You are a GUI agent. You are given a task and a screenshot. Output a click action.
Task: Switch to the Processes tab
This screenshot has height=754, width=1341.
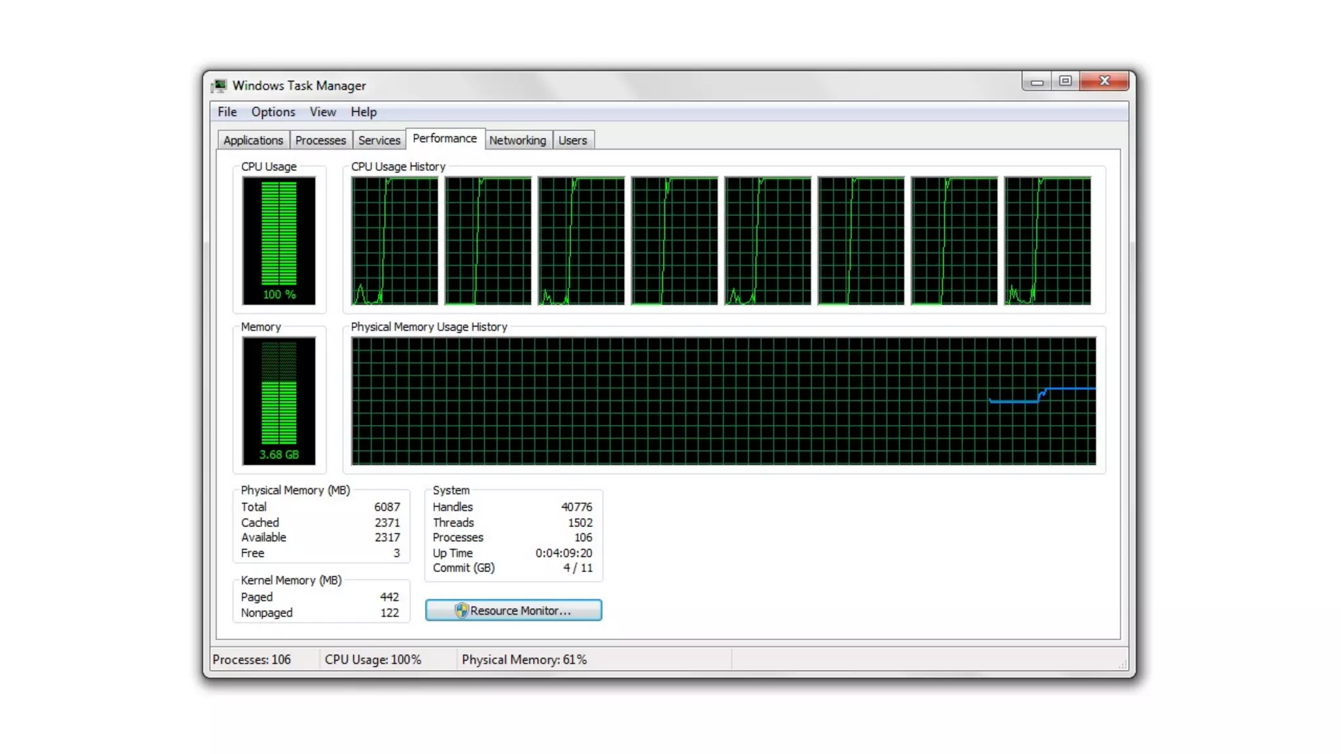pyautogui.click(x=320, y=140)
